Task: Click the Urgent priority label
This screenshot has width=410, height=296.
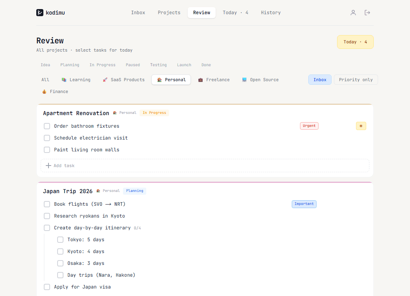Action: pos(309,126)
